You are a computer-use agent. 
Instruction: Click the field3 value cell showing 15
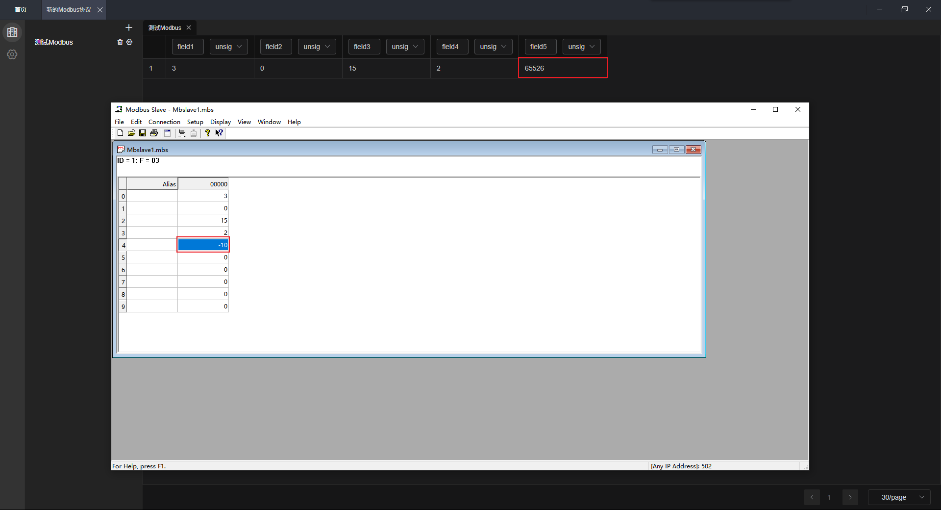pyautogui.click(x=386, y=68)
